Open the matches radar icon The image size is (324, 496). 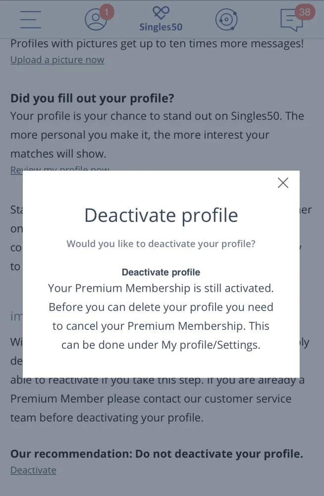226,20
